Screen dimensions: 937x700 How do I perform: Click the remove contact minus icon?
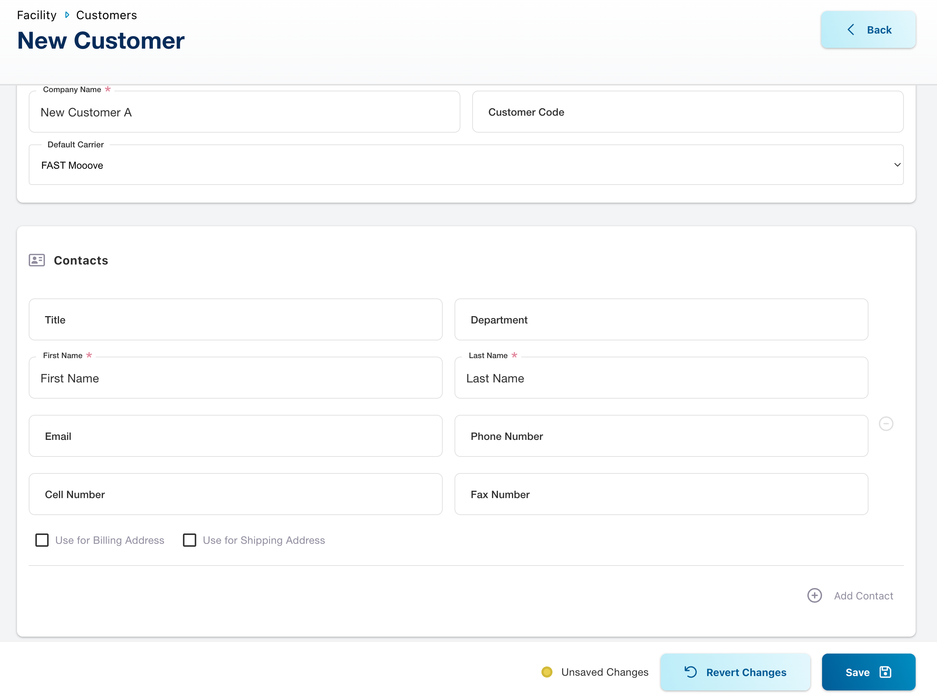point(886,424)
